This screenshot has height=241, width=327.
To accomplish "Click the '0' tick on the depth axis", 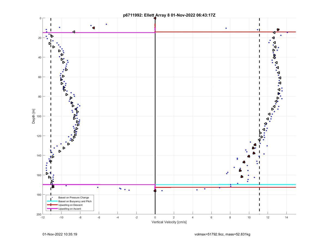I will [40, 18].
